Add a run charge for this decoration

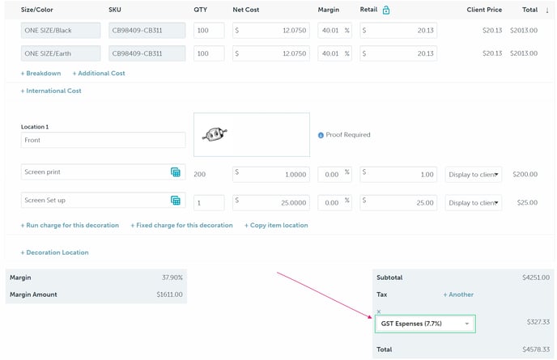point(70,226)
